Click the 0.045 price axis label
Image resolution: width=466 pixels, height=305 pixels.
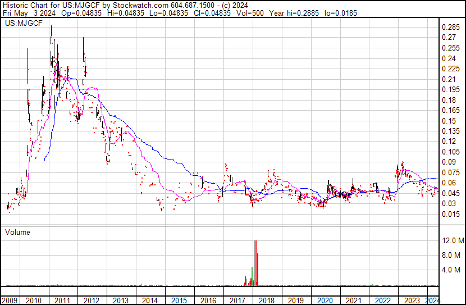(450, 193)
